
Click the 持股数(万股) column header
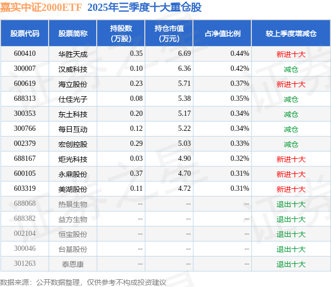[x=121, y=34]
